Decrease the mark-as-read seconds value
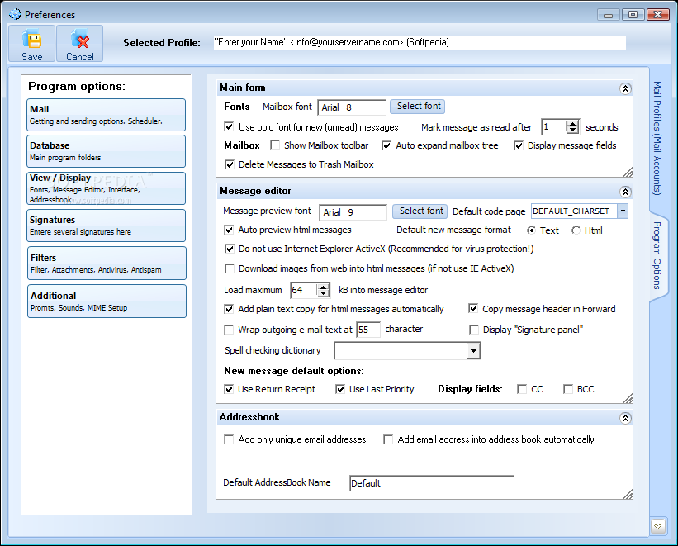The width and height of the screenshot is (678, 546). pyautogui.click(x=573, y=131)
